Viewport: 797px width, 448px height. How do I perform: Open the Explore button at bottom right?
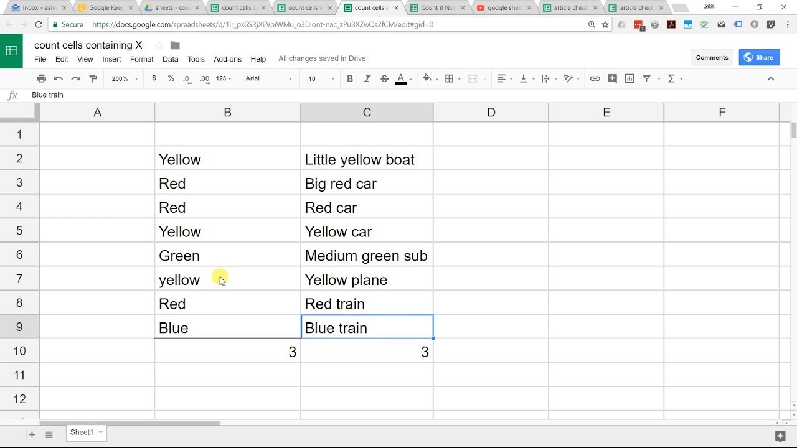[780, 436]
